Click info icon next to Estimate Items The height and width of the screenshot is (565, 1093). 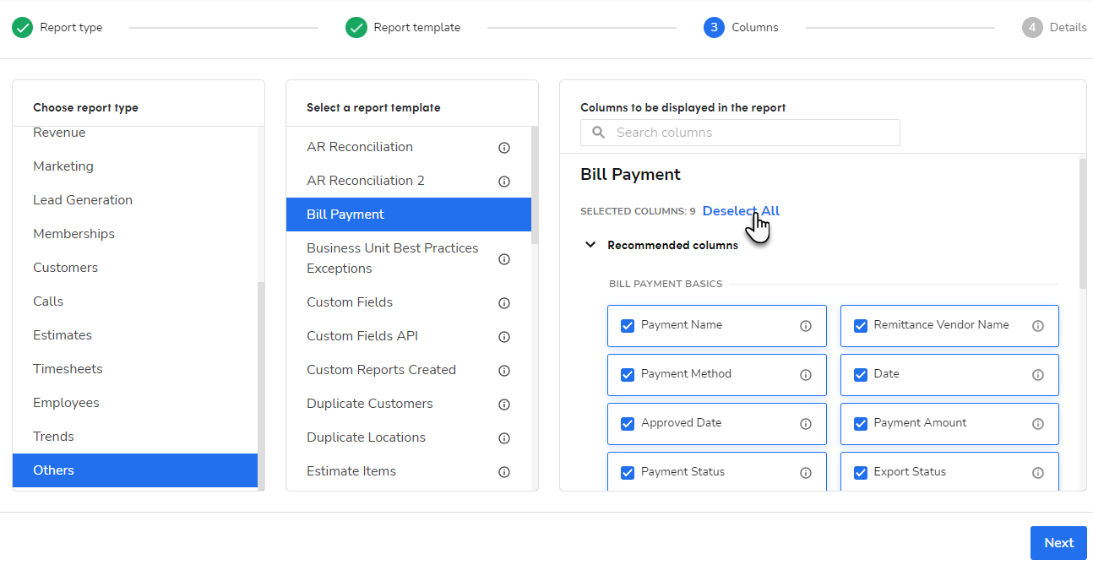click(x=504, y=472)
